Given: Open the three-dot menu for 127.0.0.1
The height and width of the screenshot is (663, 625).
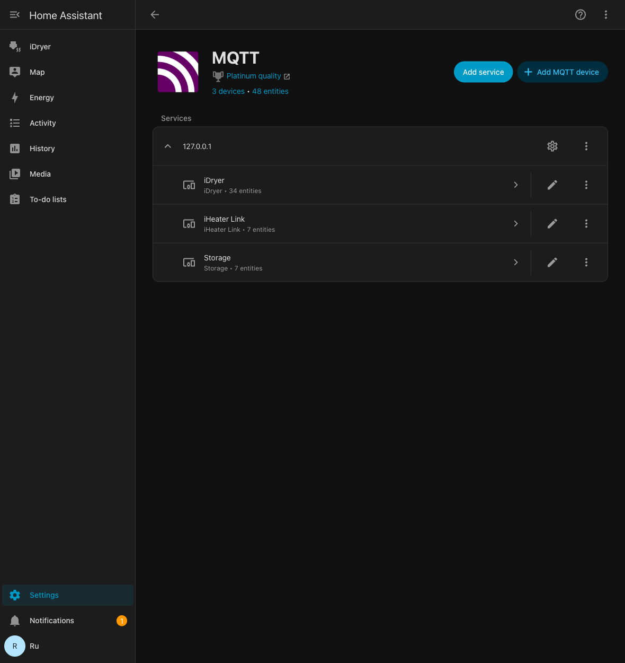Looking at the screenshot, I should click(586, 146).
